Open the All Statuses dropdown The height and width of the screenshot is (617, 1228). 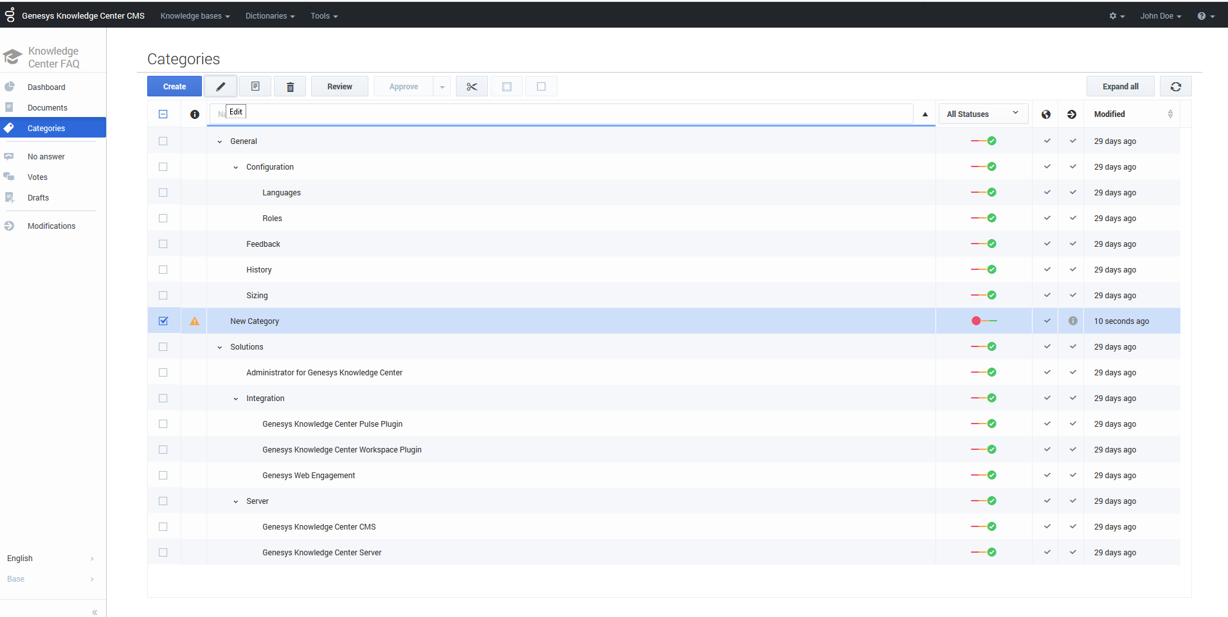tap(982, 114)
